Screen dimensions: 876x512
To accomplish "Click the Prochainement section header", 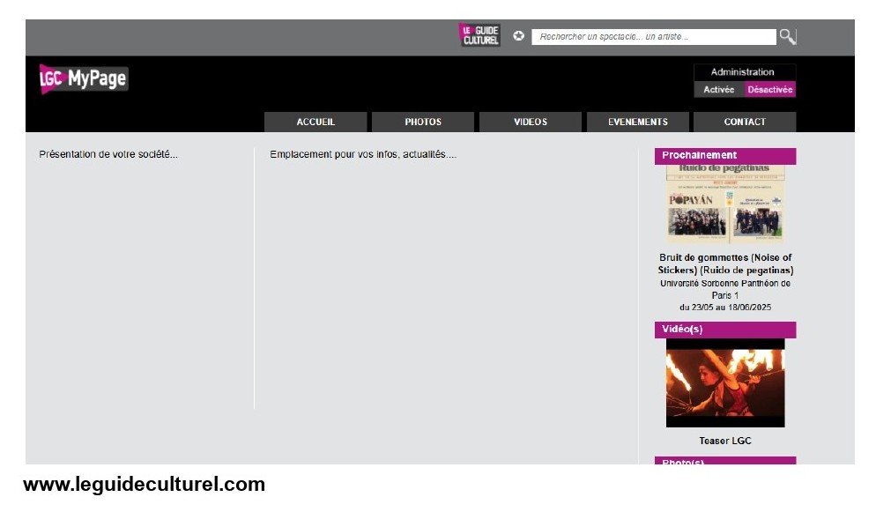I will tap(725, 156).
